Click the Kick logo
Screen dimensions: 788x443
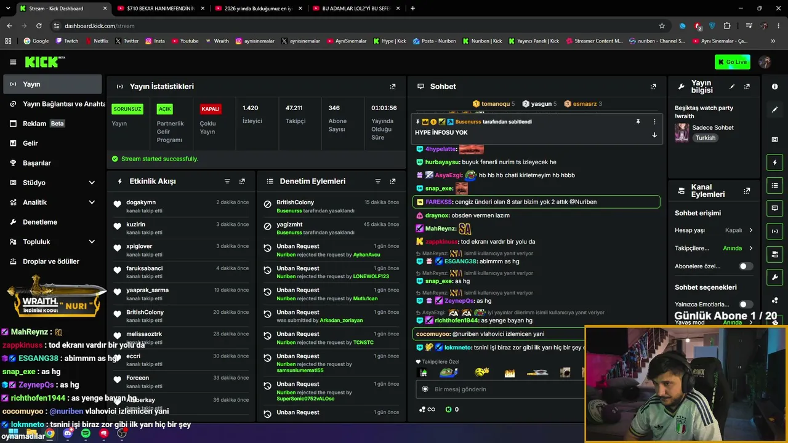click(x=45, y=62)
